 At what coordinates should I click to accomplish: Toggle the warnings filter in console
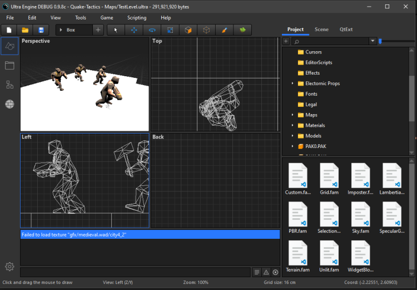click(x=266, y=272)
